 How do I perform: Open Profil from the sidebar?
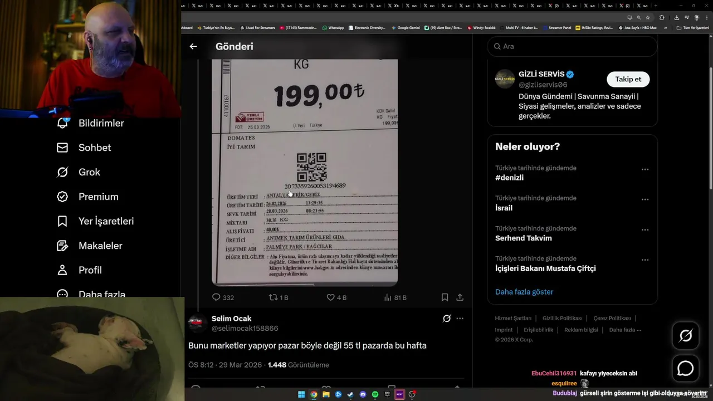79,270
